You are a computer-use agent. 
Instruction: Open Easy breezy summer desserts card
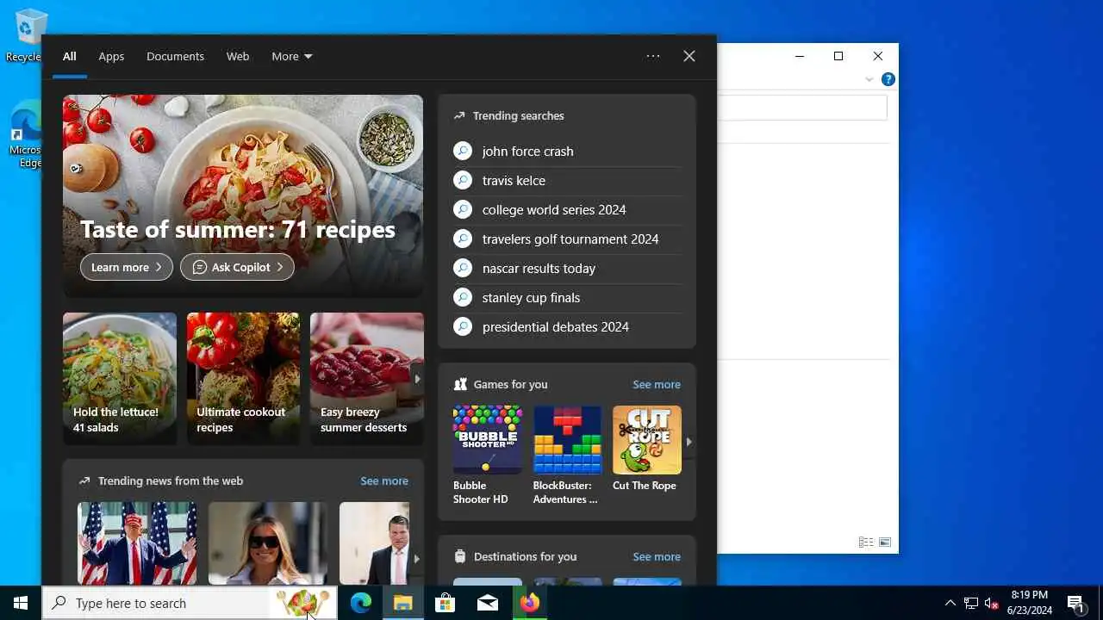tap(367, 378)
